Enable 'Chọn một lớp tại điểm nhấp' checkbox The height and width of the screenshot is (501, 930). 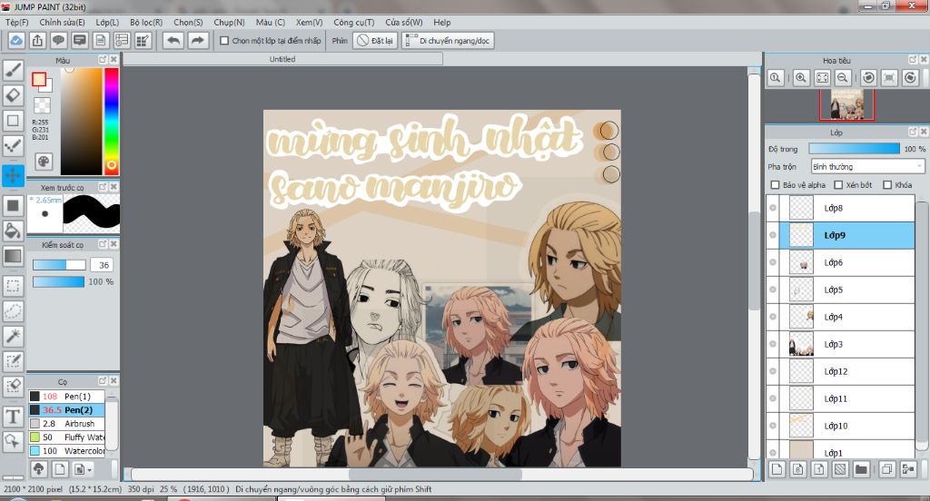point(224,40)
